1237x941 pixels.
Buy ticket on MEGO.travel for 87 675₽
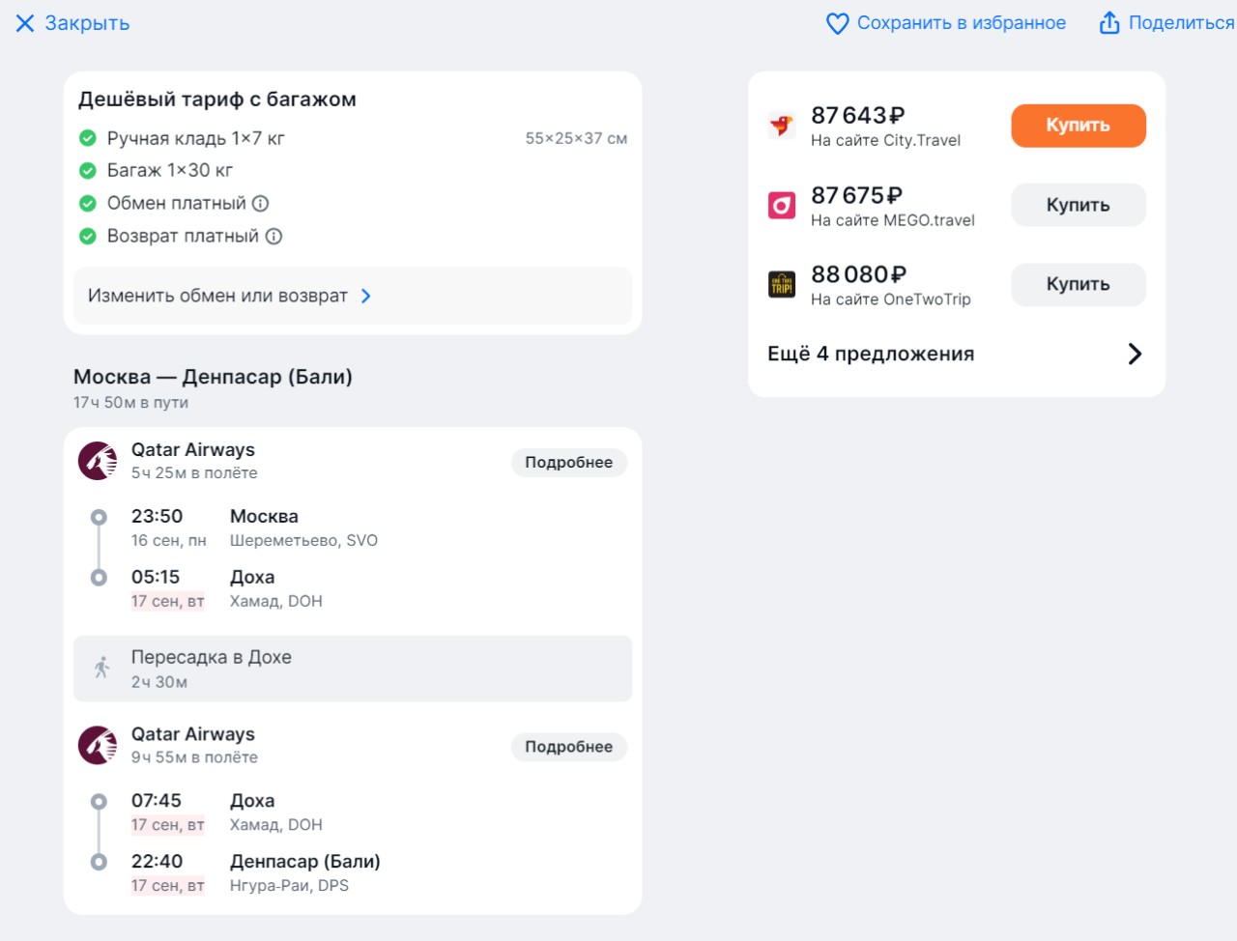point(1079,205)
